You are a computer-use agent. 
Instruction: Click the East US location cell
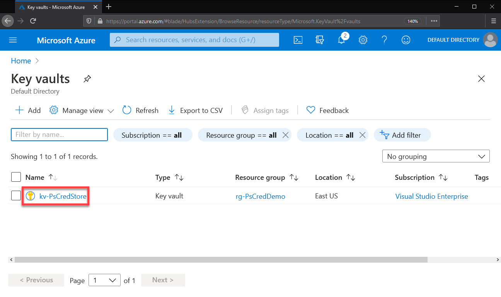tap(326, 196)
